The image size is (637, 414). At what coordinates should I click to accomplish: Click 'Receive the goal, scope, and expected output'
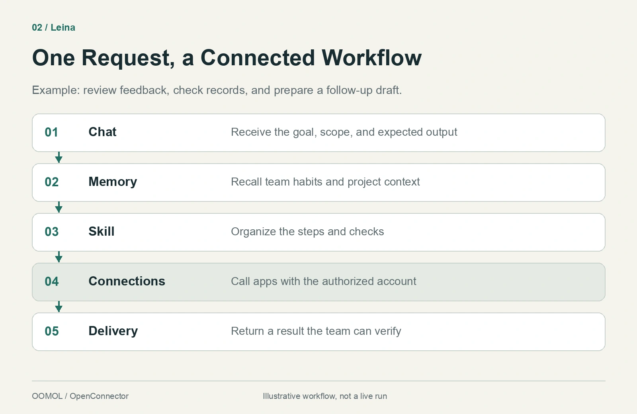[344, 132]
